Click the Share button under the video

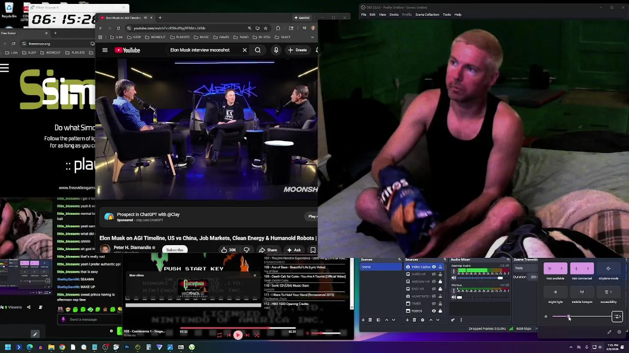tap(268, 250)
